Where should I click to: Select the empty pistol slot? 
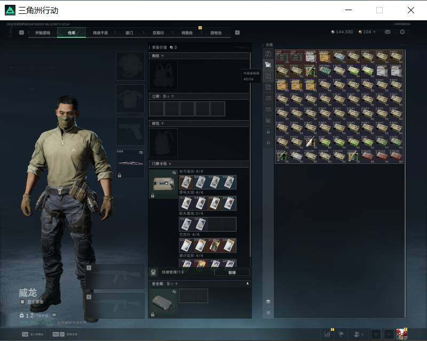click(130, 131)
